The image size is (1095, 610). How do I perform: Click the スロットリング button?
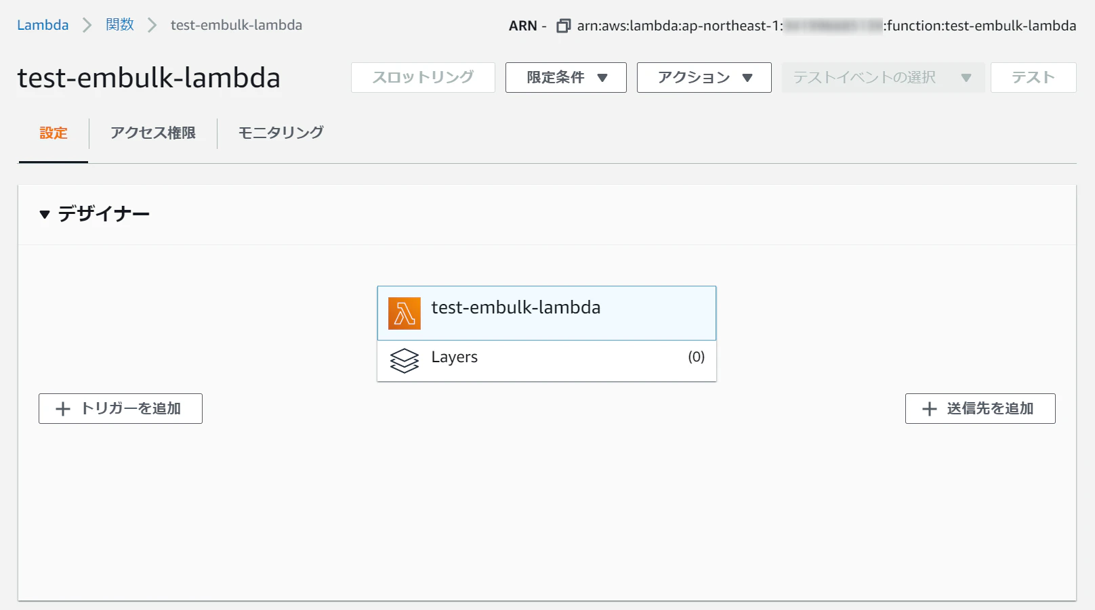click(423, 78)
